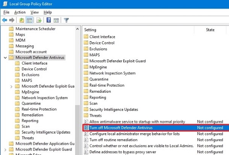Viewport: 229px width, 155px height.
Task: Select Client Interface folder in settings list
Action: pyautogui.click(x=102, y=37)
